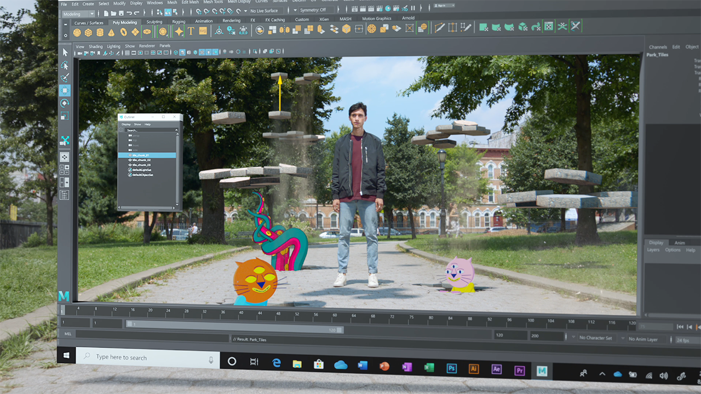The image size is (701, 394).
Task: Choose the Lasso select tool in toolbox
Action: coord(65,65)
